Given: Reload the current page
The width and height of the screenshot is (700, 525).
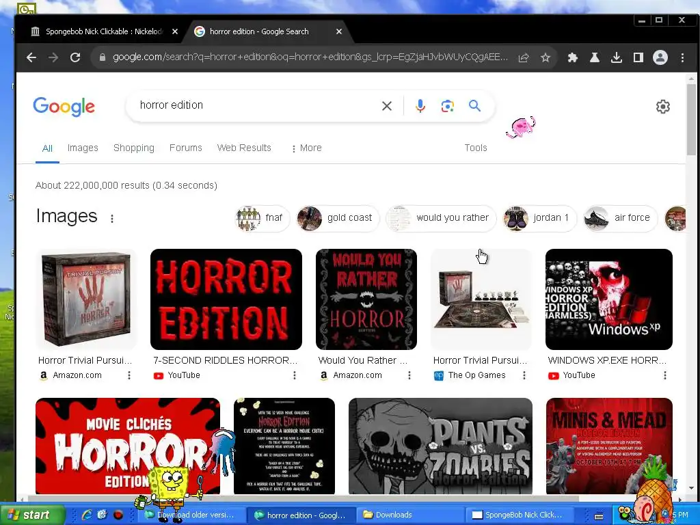Looking at the screenshot, I should point(75,57).
